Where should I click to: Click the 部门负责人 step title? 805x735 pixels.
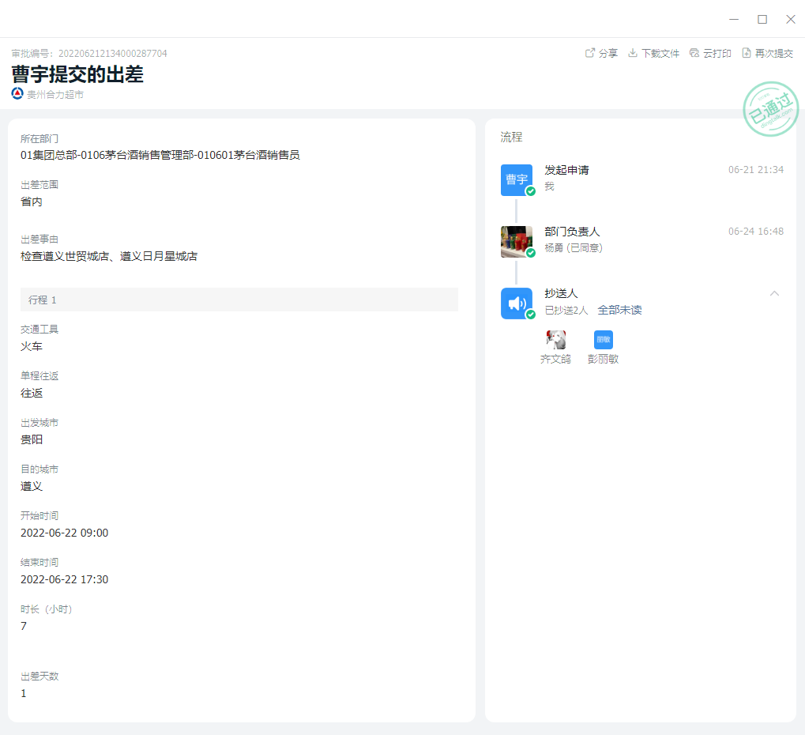click(x=572, y=232)
